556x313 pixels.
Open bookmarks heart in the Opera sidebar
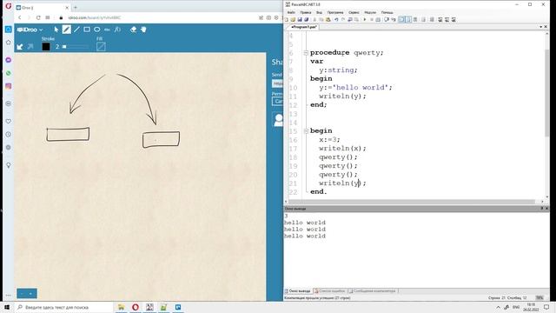(9, 122)
